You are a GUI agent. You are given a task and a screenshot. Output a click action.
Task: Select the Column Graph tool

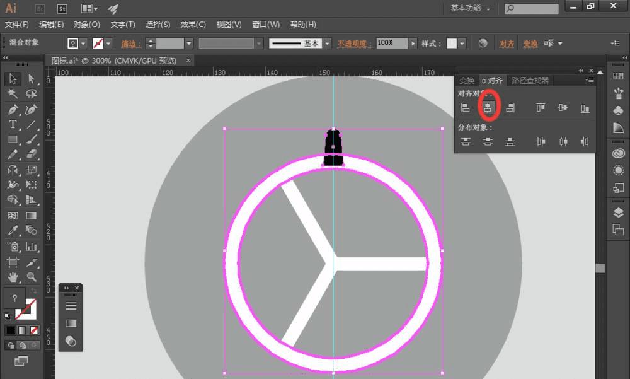point(31,247)
